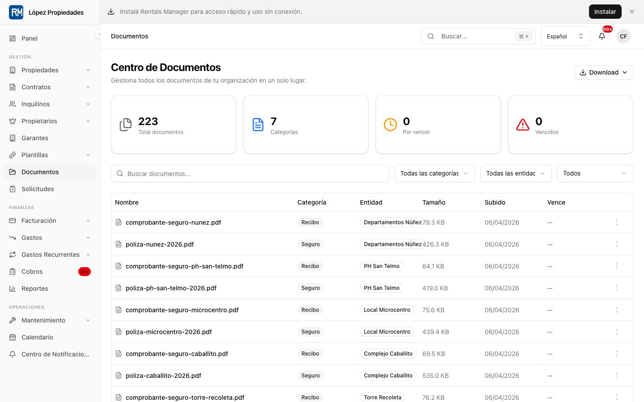Image resolution: width=644 pixels, height=402 pixels.
Task: Expand the Inquilinos menu chevron
Action: point(88,104)
